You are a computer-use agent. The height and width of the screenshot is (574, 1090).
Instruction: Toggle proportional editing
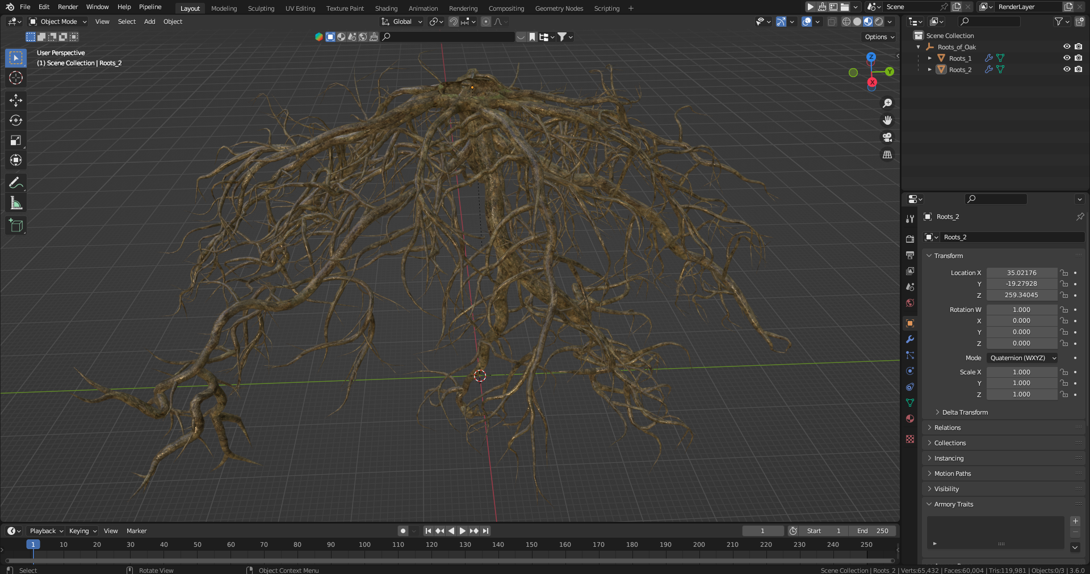485,22
